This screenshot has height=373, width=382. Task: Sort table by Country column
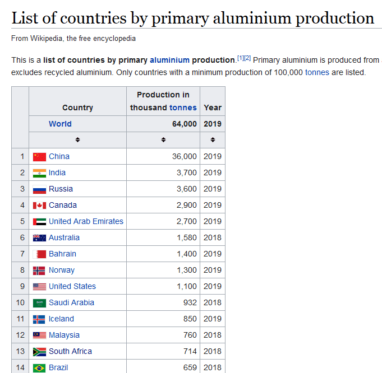77,139
